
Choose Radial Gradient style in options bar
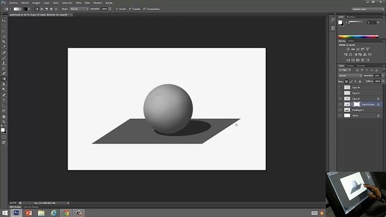click(42, 9)
